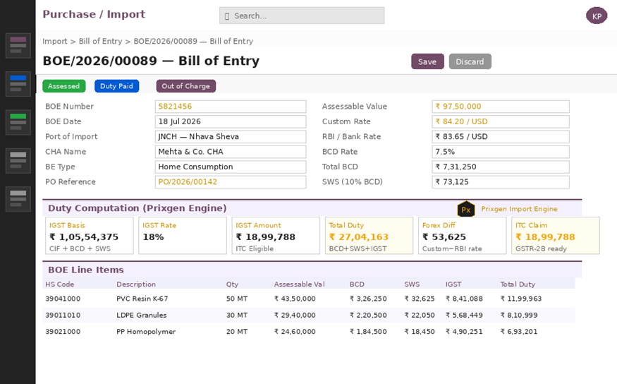The height and width of the screenshot is (384, 617).
Task: Open the blue-striped sidebar module icon
Action: click(18, 84)
